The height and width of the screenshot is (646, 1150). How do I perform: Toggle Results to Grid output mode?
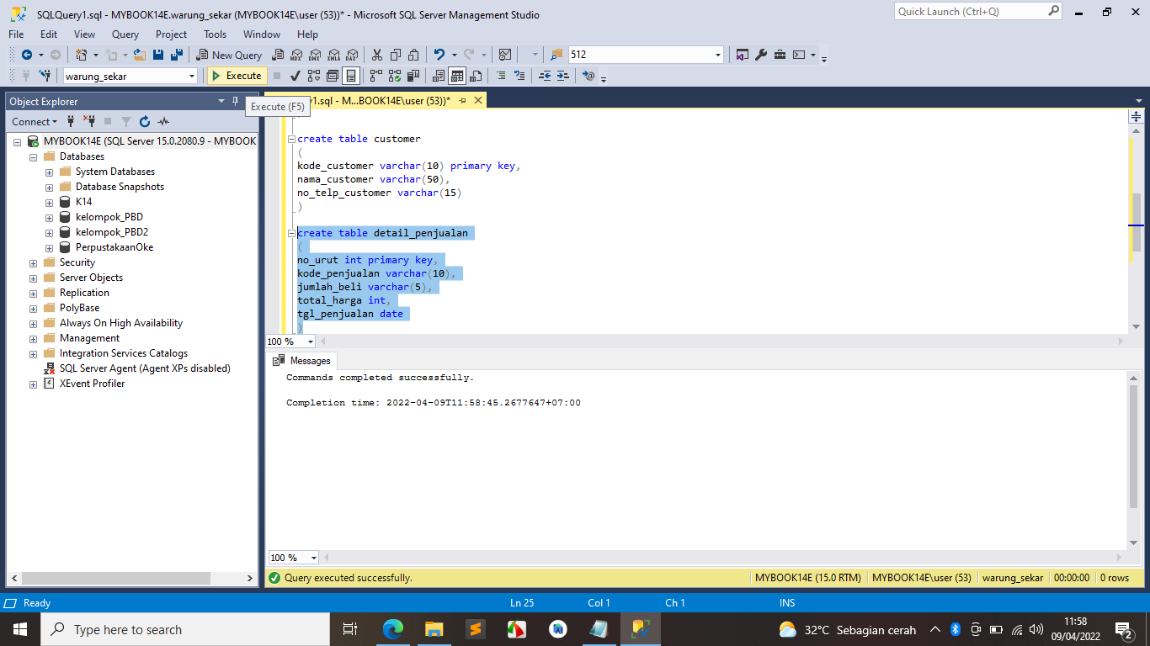click(x=457, y=76)
